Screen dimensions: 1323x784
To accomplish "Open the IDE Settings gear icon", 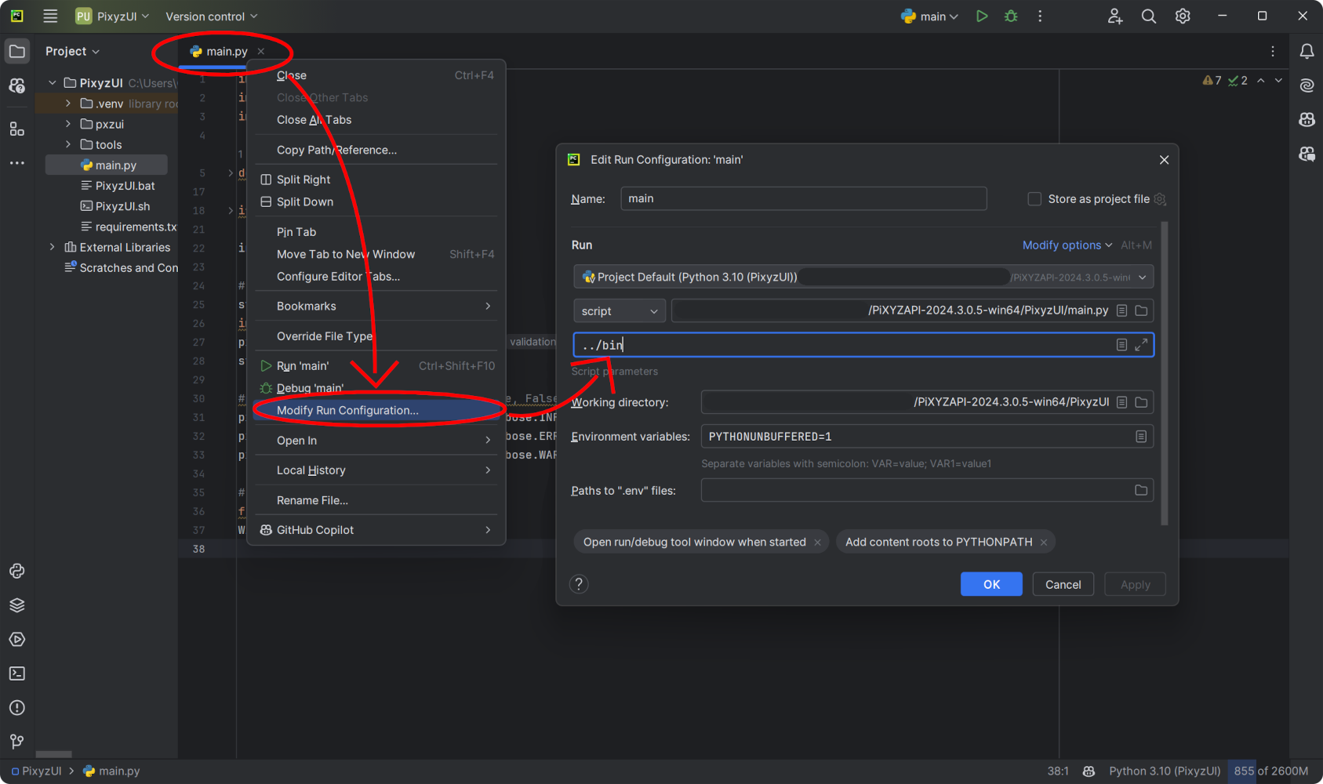I will pos(1182,16).
